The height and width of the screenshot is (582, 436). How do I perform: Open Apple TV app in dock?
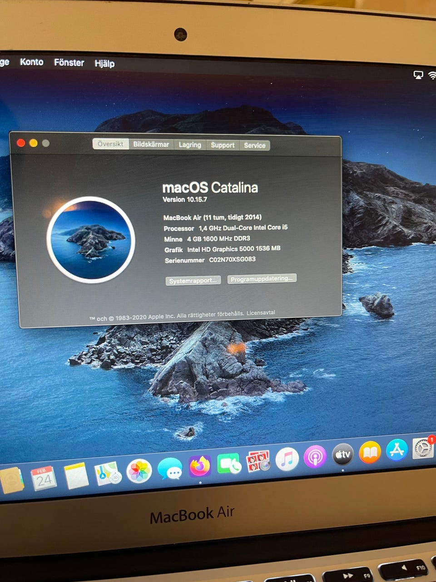coord(343,454)
